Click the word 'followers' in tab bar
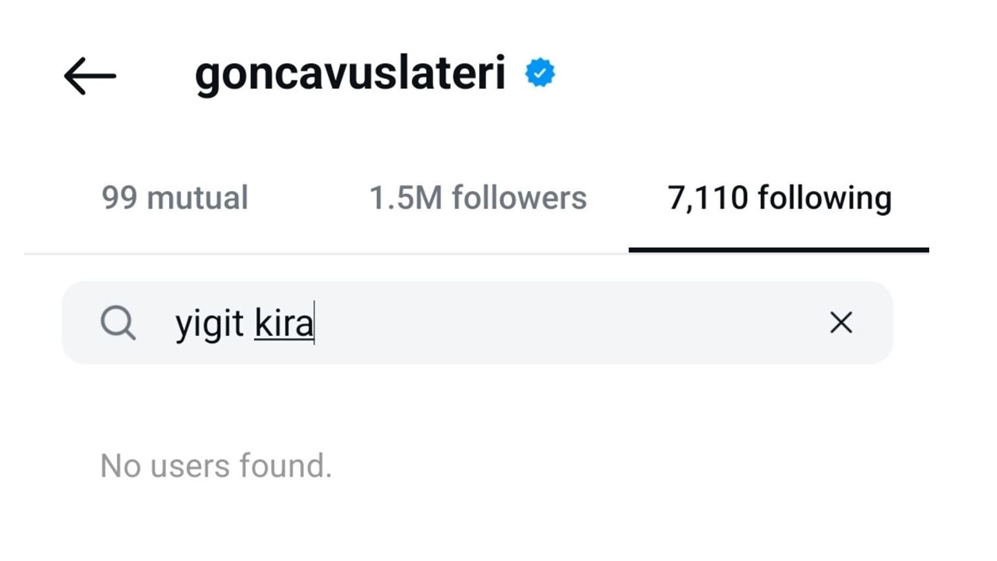The image size is (997, 561). [520, 199]
